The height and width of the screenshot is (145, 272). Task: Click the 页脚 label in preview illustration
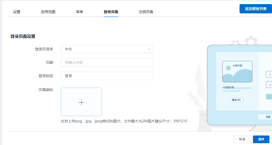coord(268,117)
